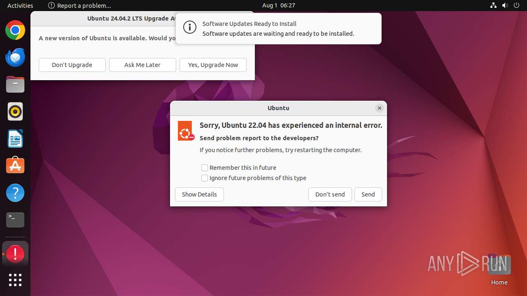The height and width of the screenshot is (296, 527).
Task: Click the Software Updates Ready to Install notification
Action: [278, 29]
